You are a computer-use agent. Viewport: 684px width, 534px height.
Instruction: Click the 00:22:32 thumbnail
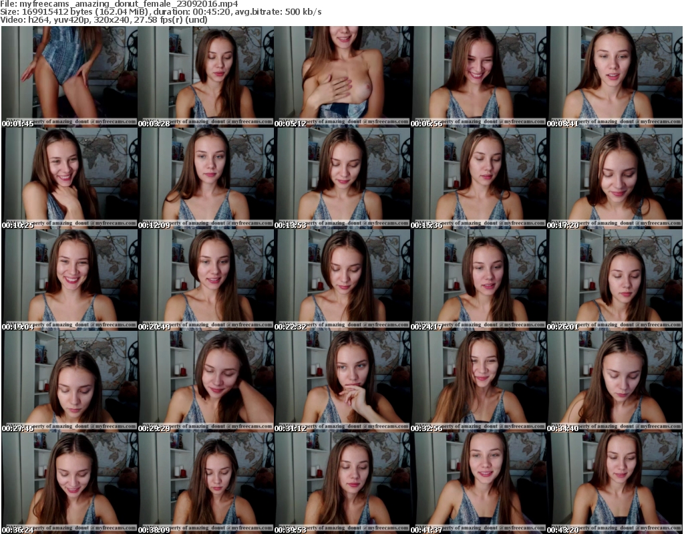point(342,280)
